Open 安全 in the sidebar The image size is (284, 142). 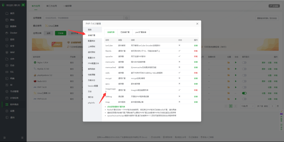click(12, 46)
